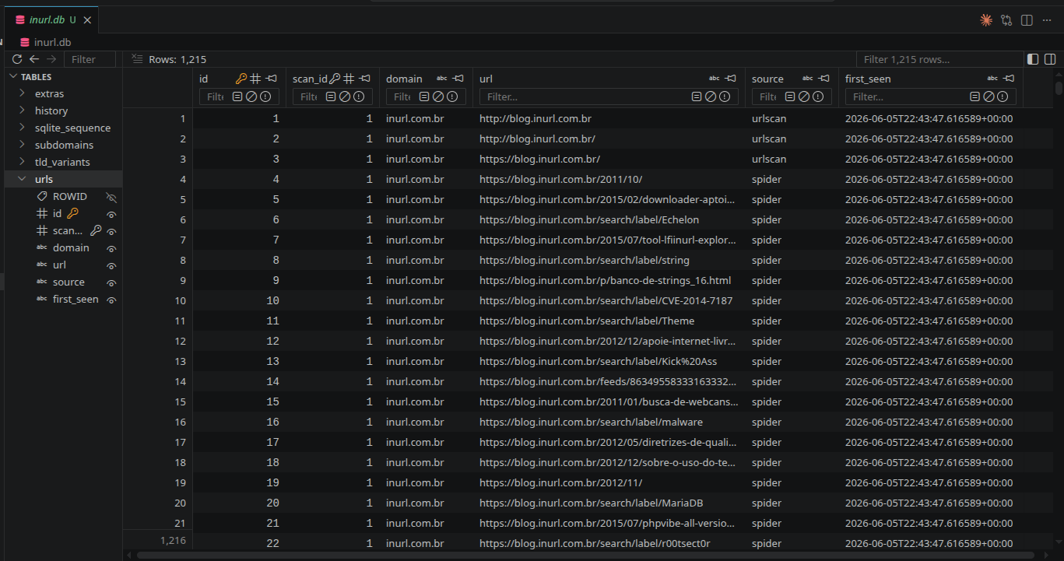This screenshot has height=561, width=1064.
Task: Select the search/label/MariaDB URL cell
Action: 609,503
